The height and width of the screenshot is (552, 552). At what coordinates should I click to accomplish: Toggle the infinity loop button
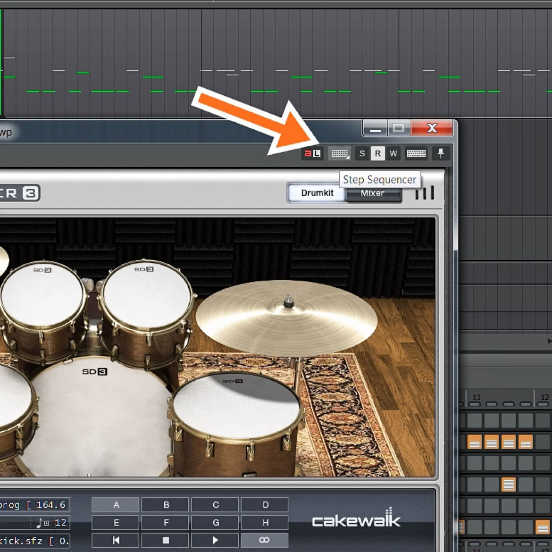click(265, 540)
